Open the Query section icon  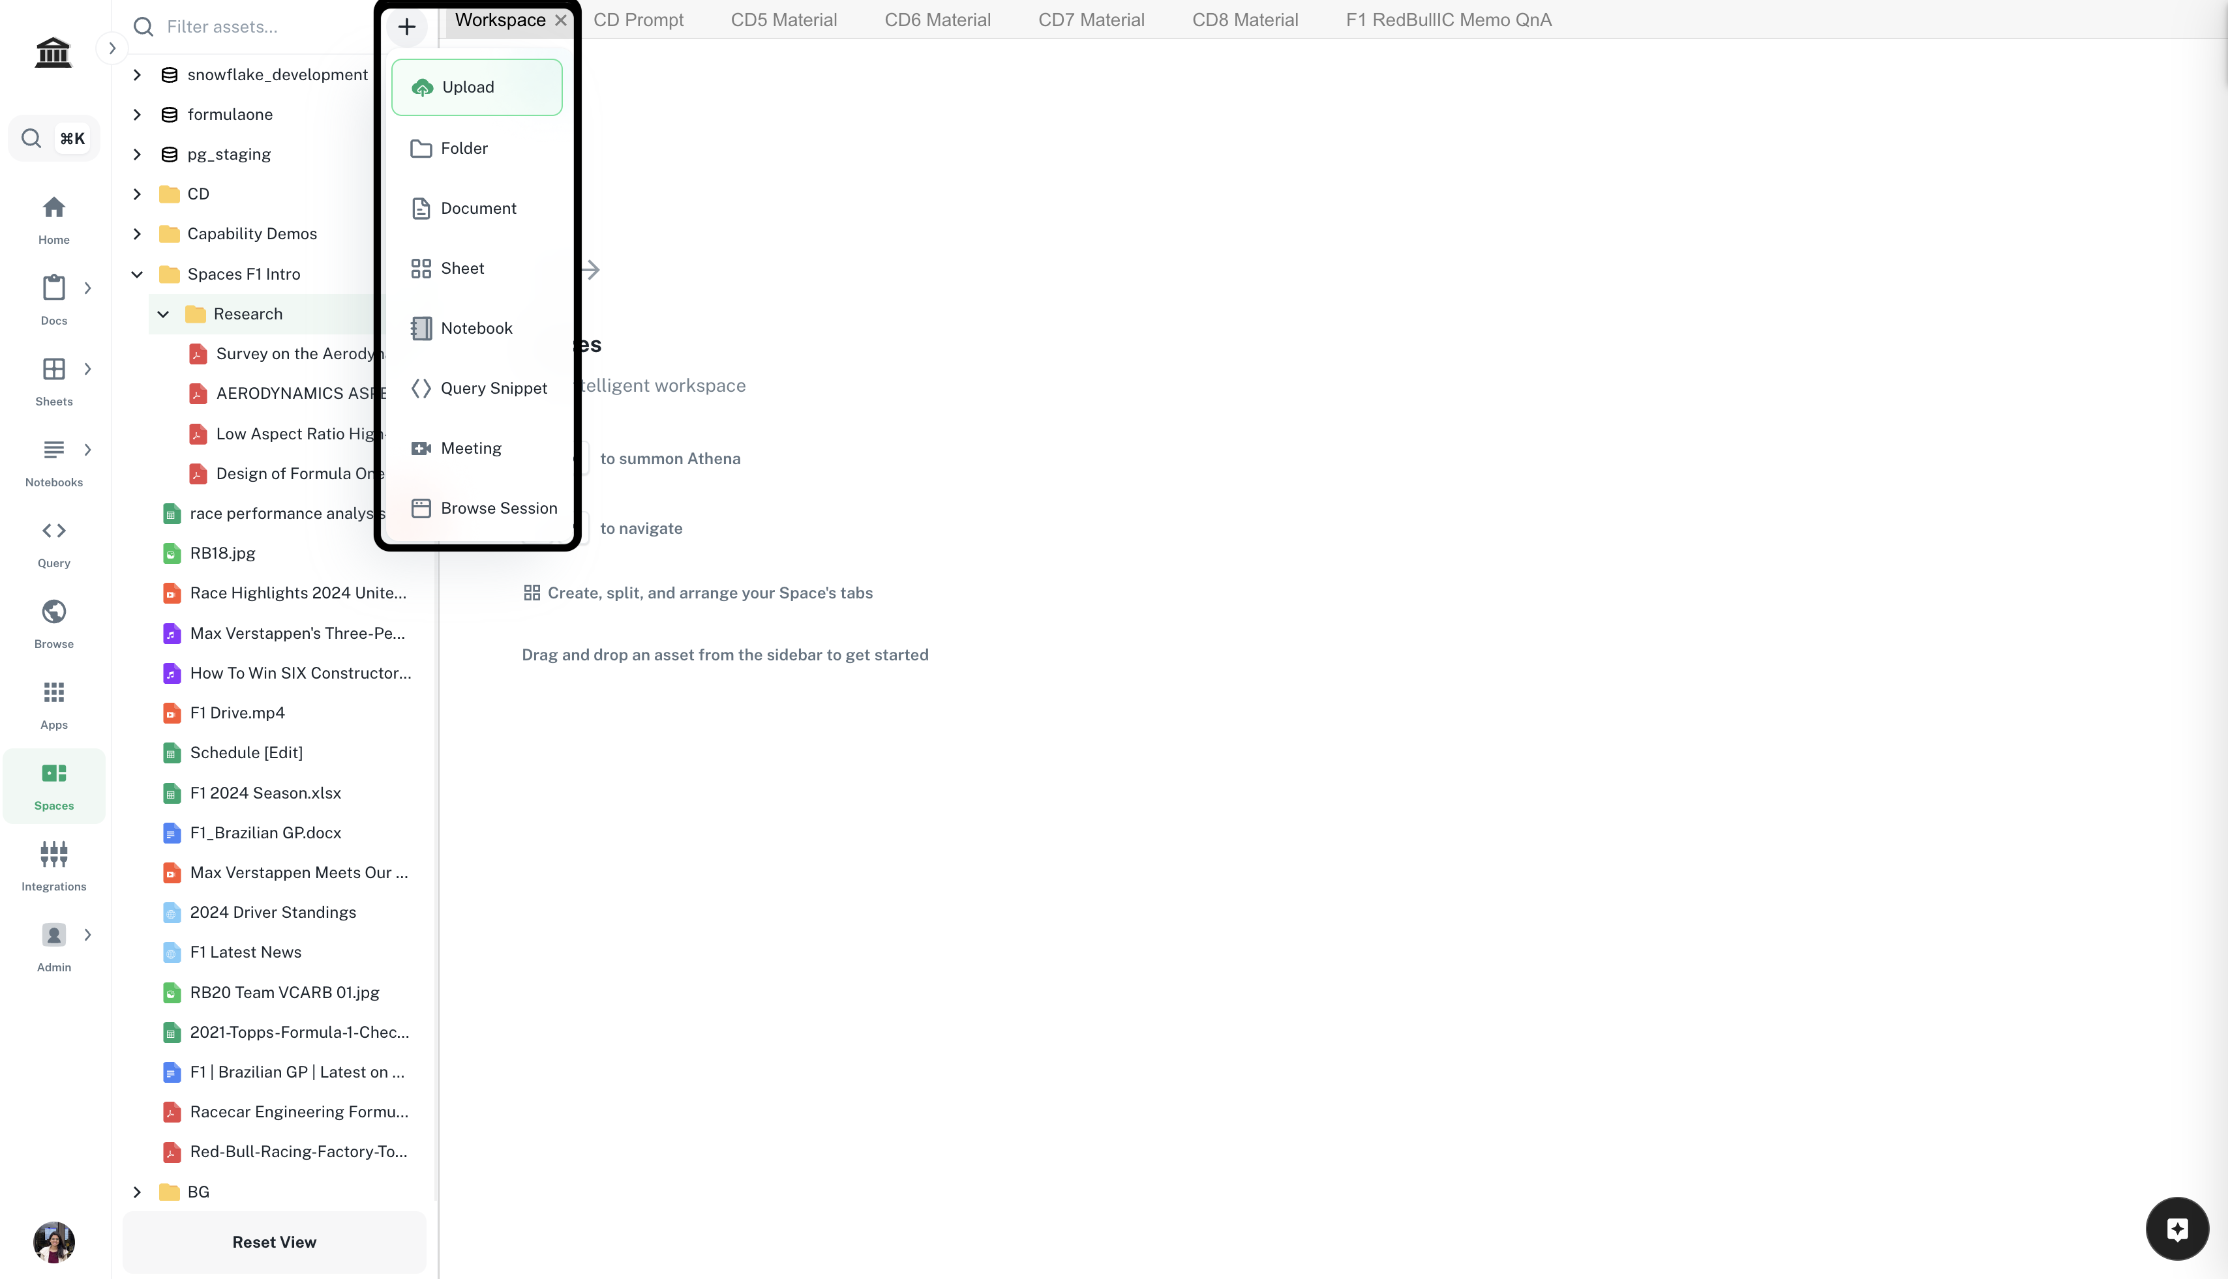click(x=53, y=542)
